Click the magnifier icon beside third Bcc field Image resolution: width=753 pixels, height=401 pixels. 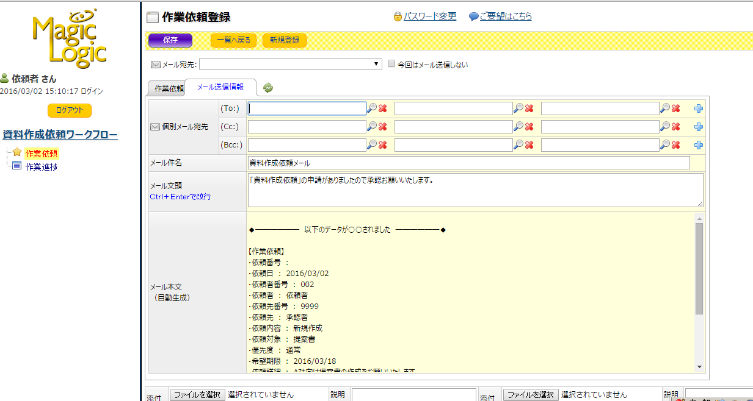click(665, 145)
